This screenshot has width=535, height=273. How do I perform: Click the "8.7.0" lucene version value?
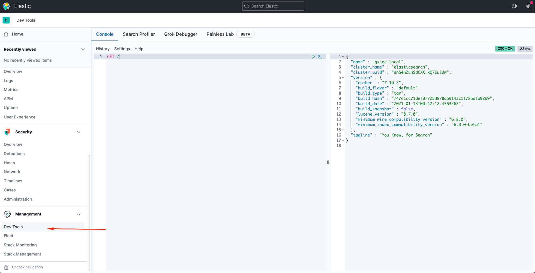coord(409,114)
